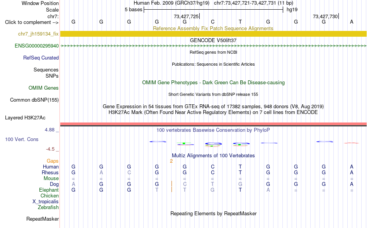The width and height of the screenshot is (367, 228).
Task: Click base A in the Elephant alignment row
Action: coord(268,190)
